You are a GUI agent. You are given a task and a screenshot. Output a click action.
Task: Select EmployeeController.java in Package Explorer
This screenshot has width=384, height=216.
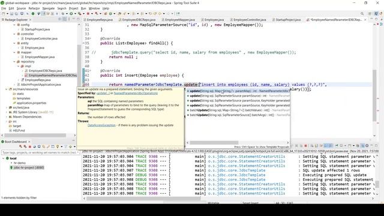pyautogui.click(x=41, y=38)
